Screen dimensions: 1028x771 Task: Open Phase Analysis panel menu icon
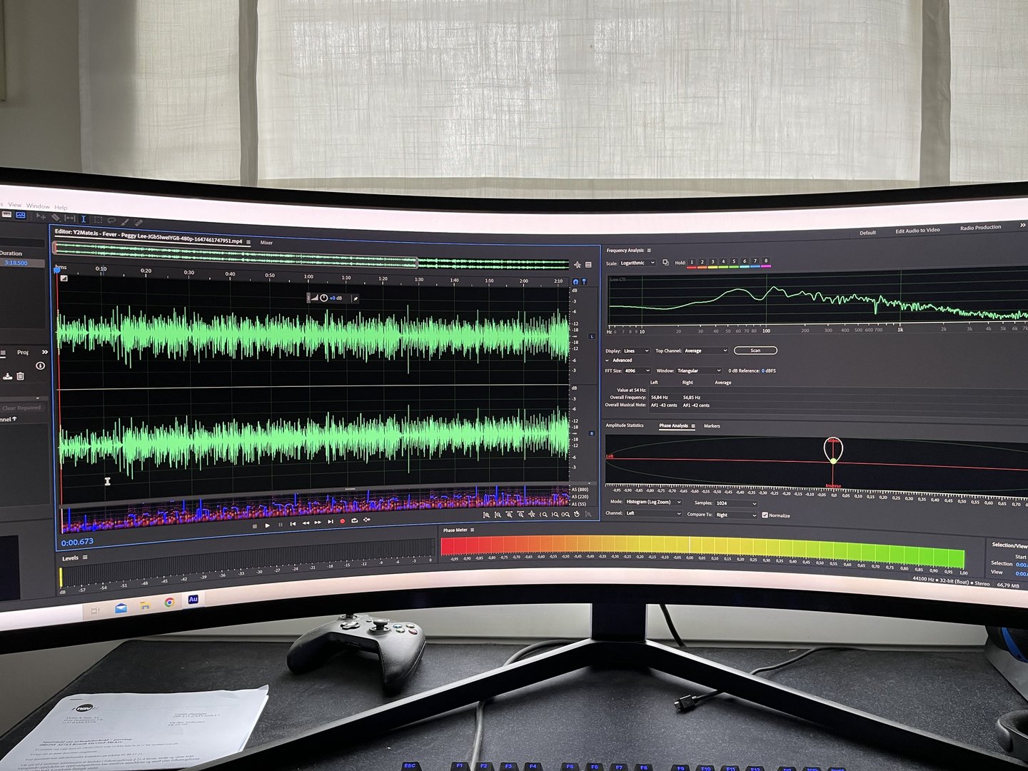[693, 426]
